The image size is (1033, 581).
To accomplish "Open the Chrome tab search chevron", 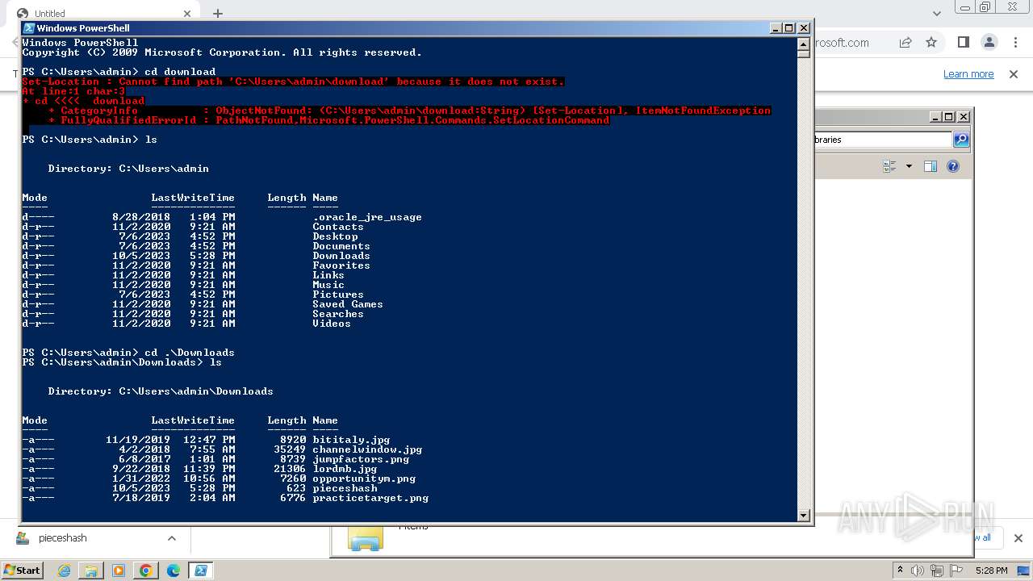I will [x=937, y=14].
